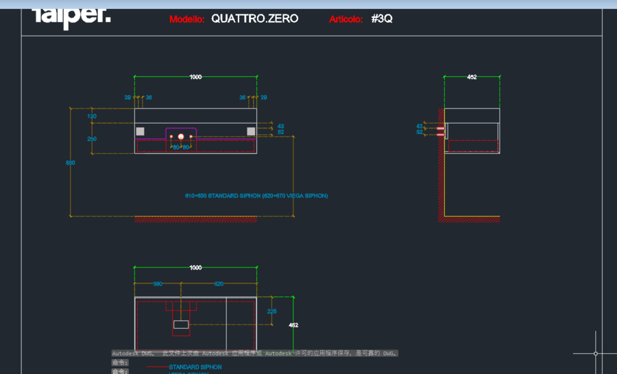Click the Autodesk DWG command history message
The image size is (617, 374).
[x=254, y=353]
